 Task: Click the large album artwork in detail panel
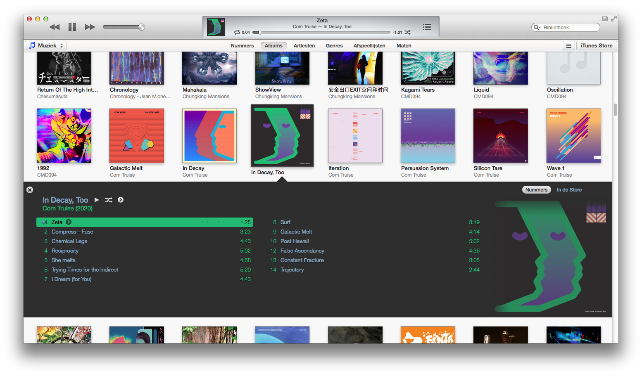point(550,256)
